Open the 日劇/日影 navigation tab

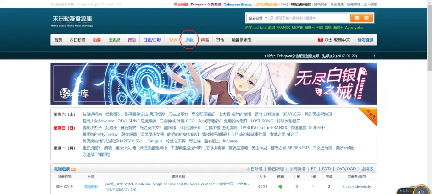(x=152, y=40)
